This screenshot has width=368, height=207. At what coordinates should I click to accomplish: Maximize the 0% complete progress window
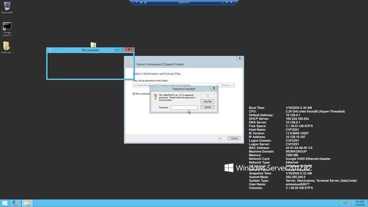[x=122, y=49]
